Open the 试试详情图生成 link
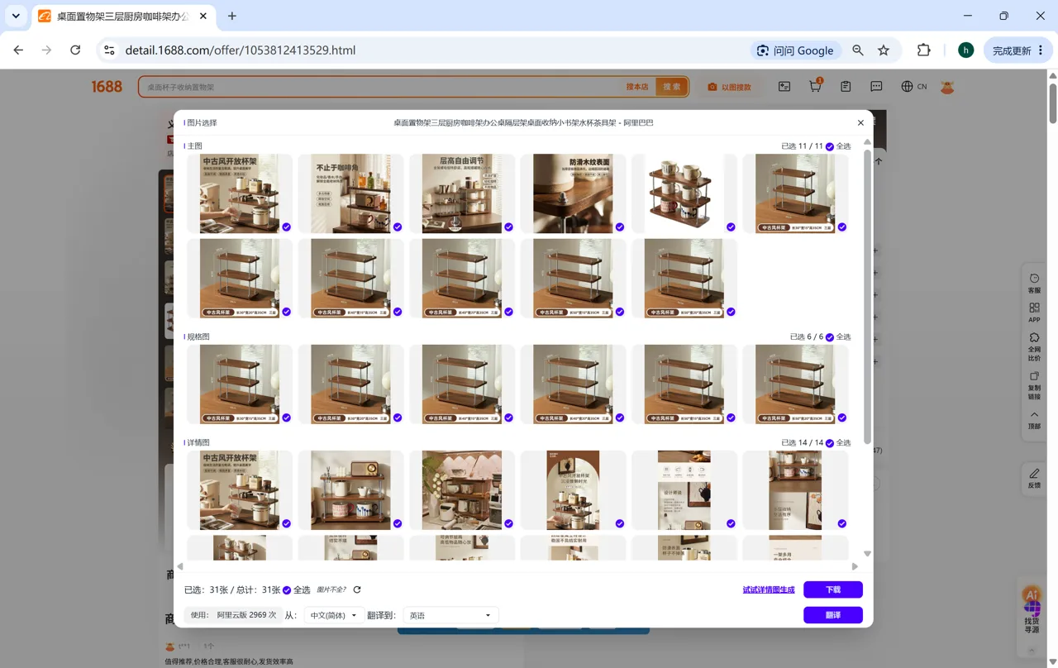 (769, 589)
